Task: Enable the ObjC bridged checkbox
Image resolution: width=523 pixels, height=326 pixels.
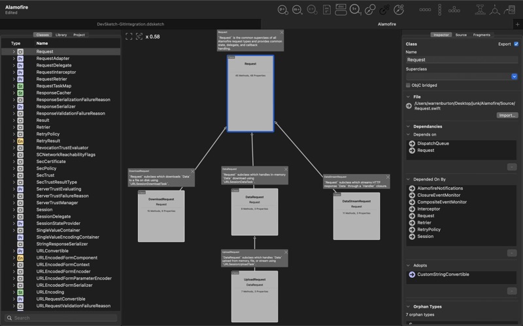Action: (x=408, y=85)
